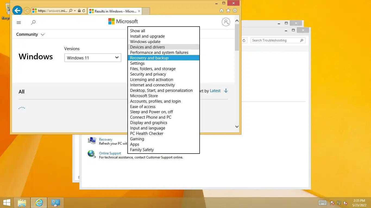Pick Performance and system failures
Screen dimensions: 371x208
point(164,53)
